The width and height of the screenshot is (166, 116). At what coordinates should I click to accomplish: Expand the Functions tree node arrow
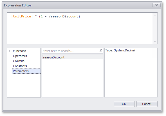pos(10,51)
